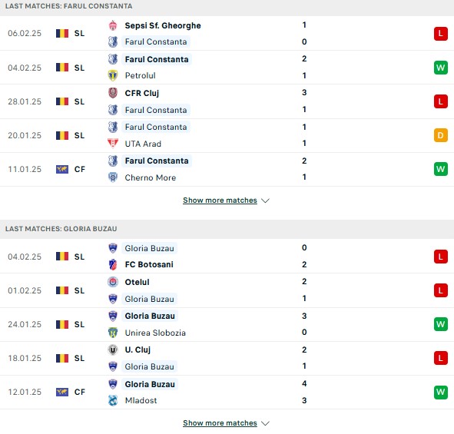454x434 pixels.
Task: Click the CFR Cluj club crest
Action: coord(113,93)
